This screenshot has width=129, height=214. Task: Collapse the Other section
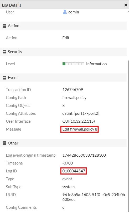[4, 143]
